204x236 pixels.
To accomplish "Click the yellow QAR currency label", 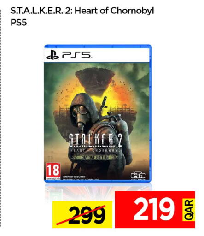I will coord(189,210).
